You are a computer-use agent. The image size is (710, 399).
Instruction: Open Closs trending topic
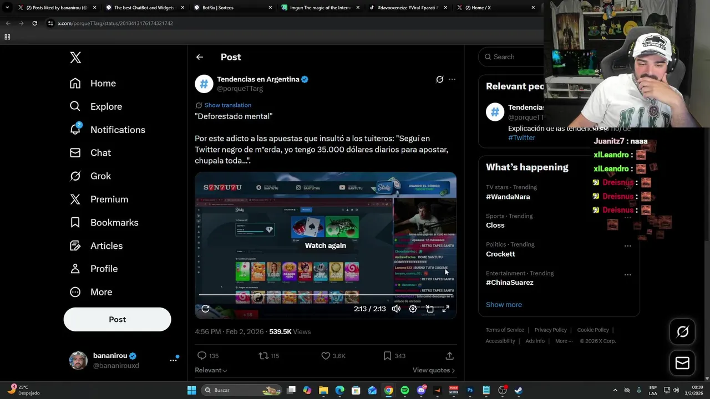pos(495,225)
